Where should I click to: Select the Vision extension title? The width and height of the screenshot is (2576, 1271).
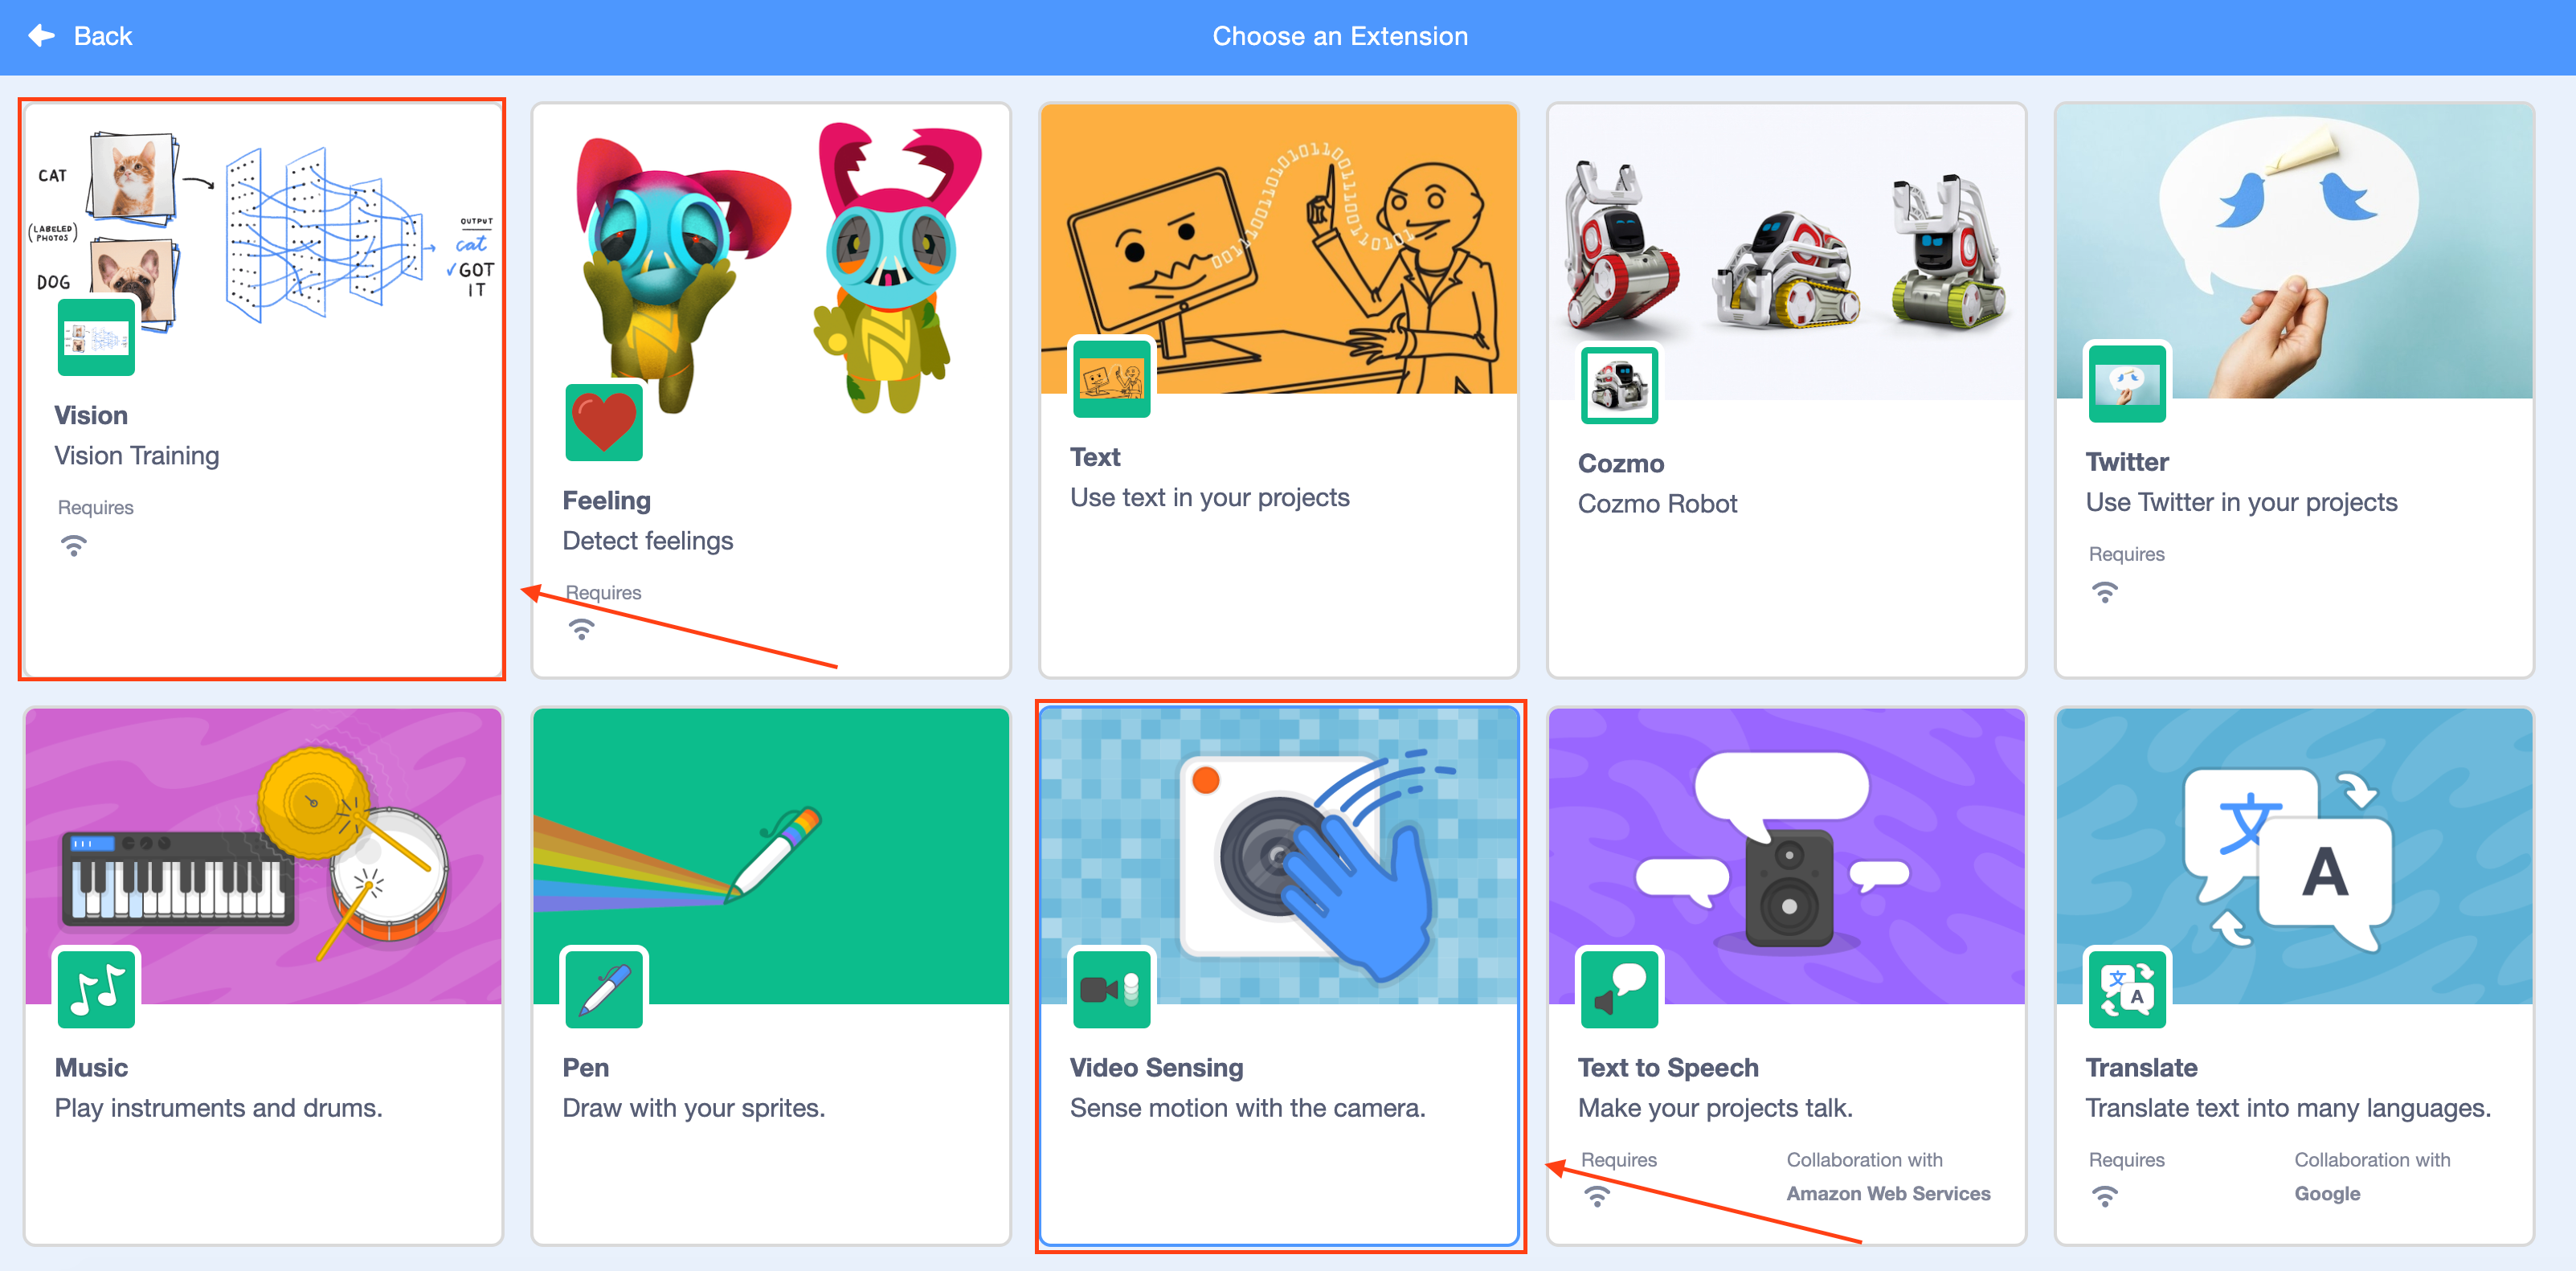(x=91, y=415)
